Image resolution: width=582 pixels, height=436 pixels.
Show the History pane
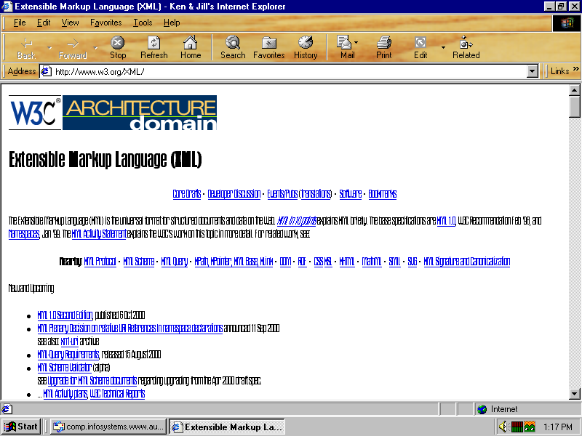coord(306,47)
